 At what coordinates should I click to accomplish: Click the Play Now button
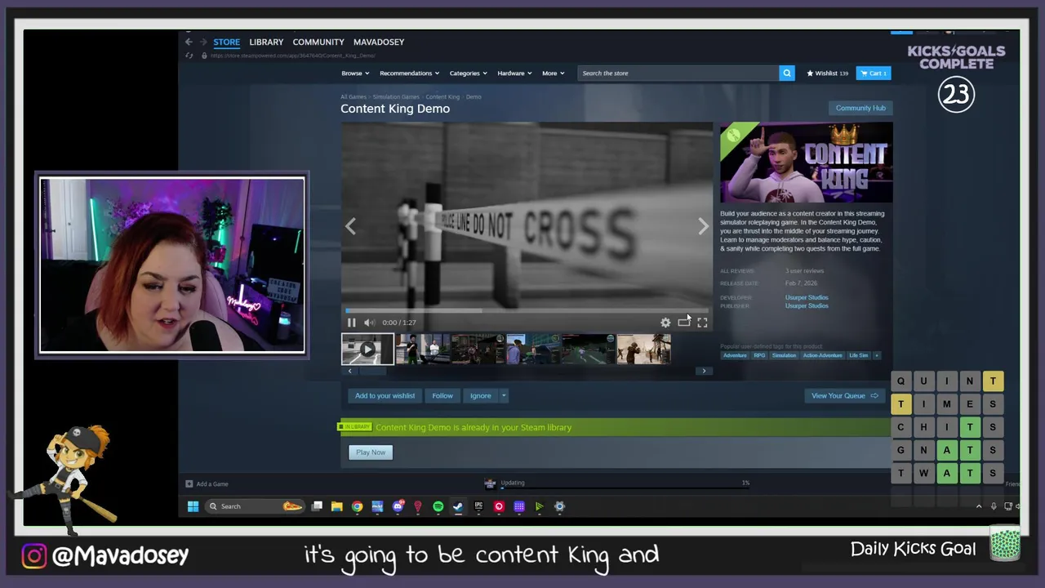371,452
